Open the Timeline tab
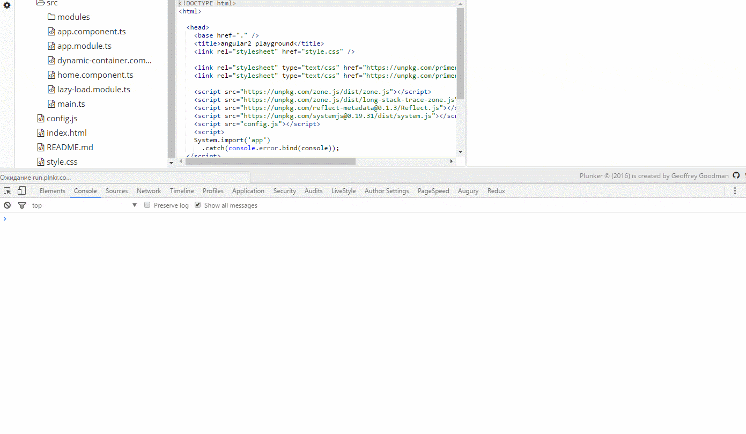746x434 pixels. coord(182,190)
